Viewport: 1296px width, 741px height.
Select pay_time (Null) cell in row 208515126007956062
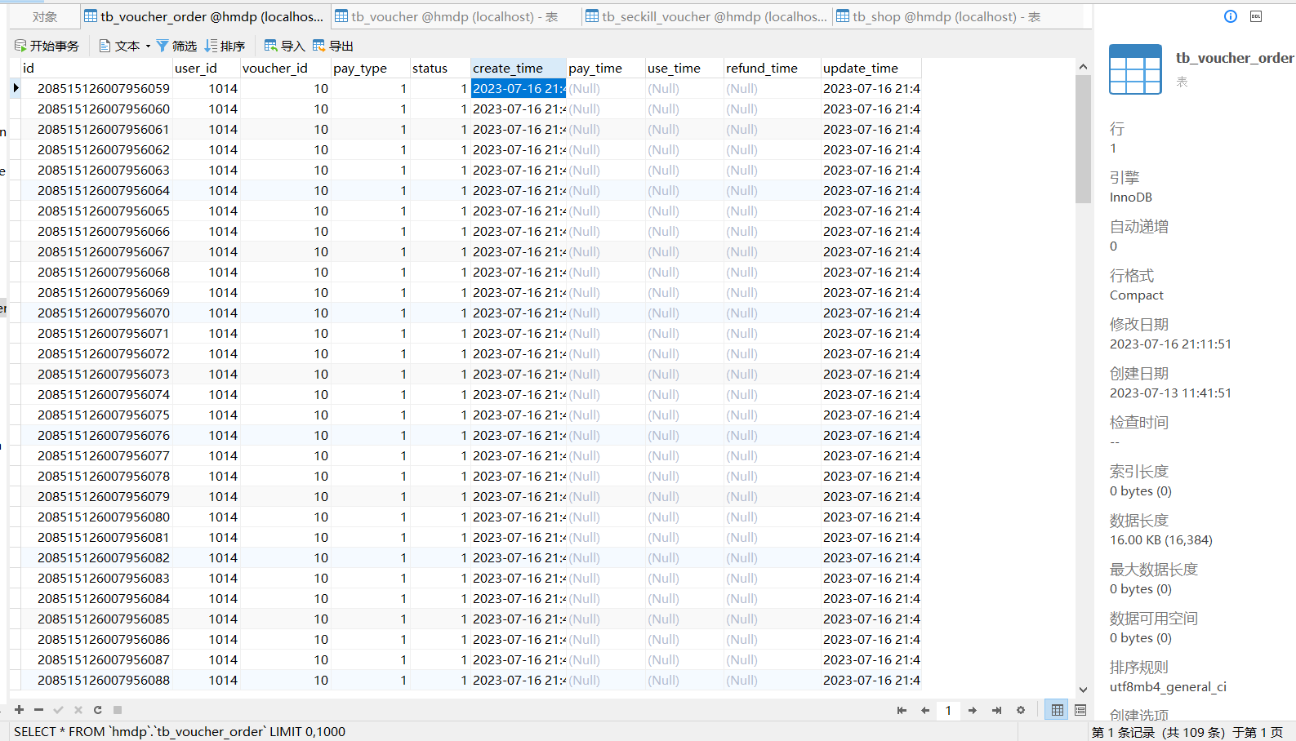click(x=605, y=149)
